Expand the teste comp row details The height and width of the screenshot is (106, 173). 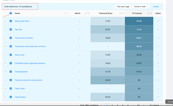[5, 55]
